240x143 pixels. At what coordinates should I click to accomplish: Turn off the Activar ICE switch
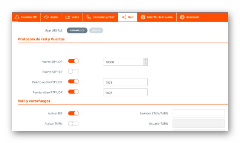coord(73,113)
